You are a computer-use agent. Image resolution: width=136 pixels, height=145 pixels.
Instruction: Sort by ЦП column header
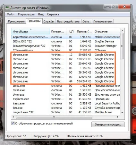tap(71, 31)
